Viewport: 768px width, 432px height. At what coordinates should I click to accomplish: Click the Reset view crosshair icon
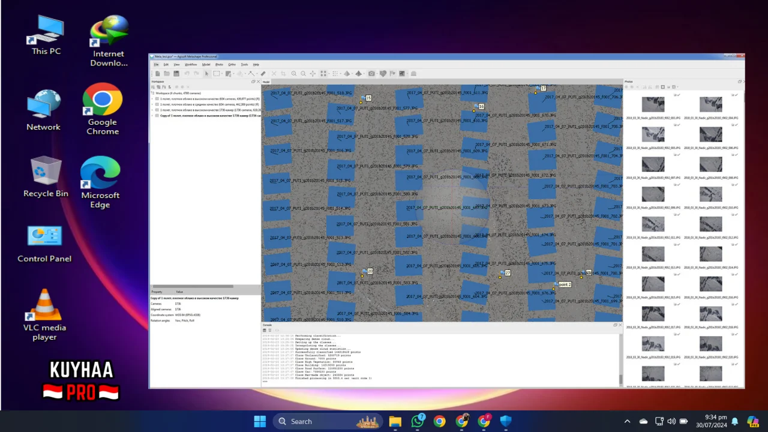pyautogui.click(x=313, y=74)
